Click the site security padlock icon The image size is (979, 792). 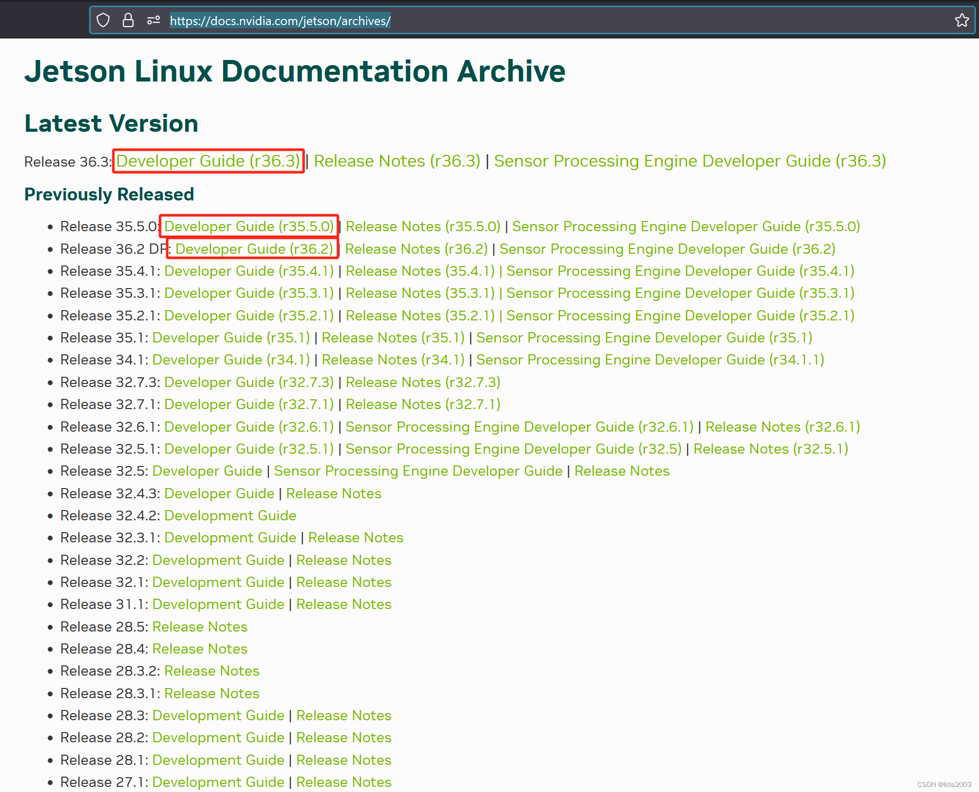click(x=128, y=21)
